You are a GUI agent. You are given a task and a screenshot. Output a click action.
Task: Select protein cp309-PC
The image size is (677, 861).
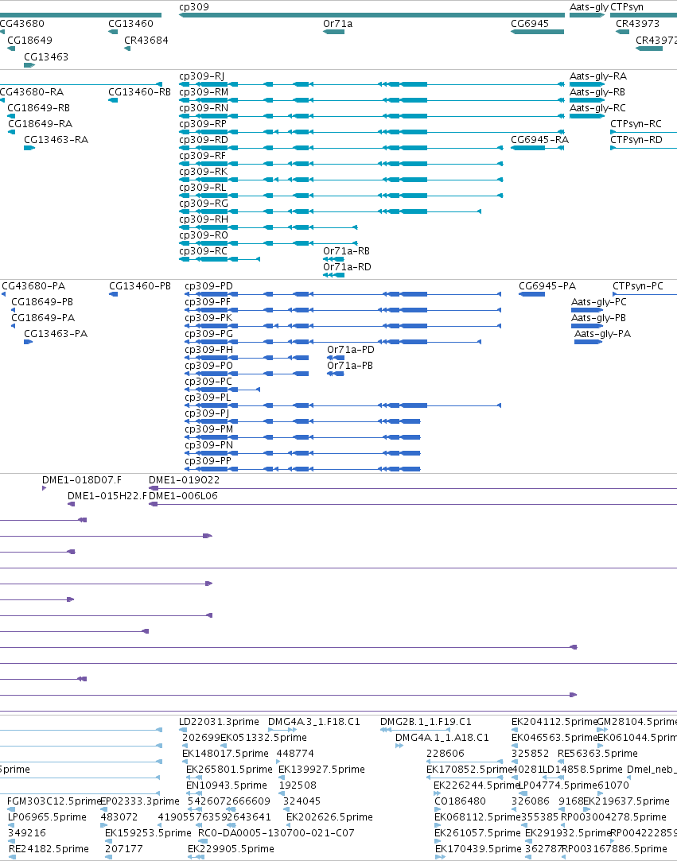[208, 381]
